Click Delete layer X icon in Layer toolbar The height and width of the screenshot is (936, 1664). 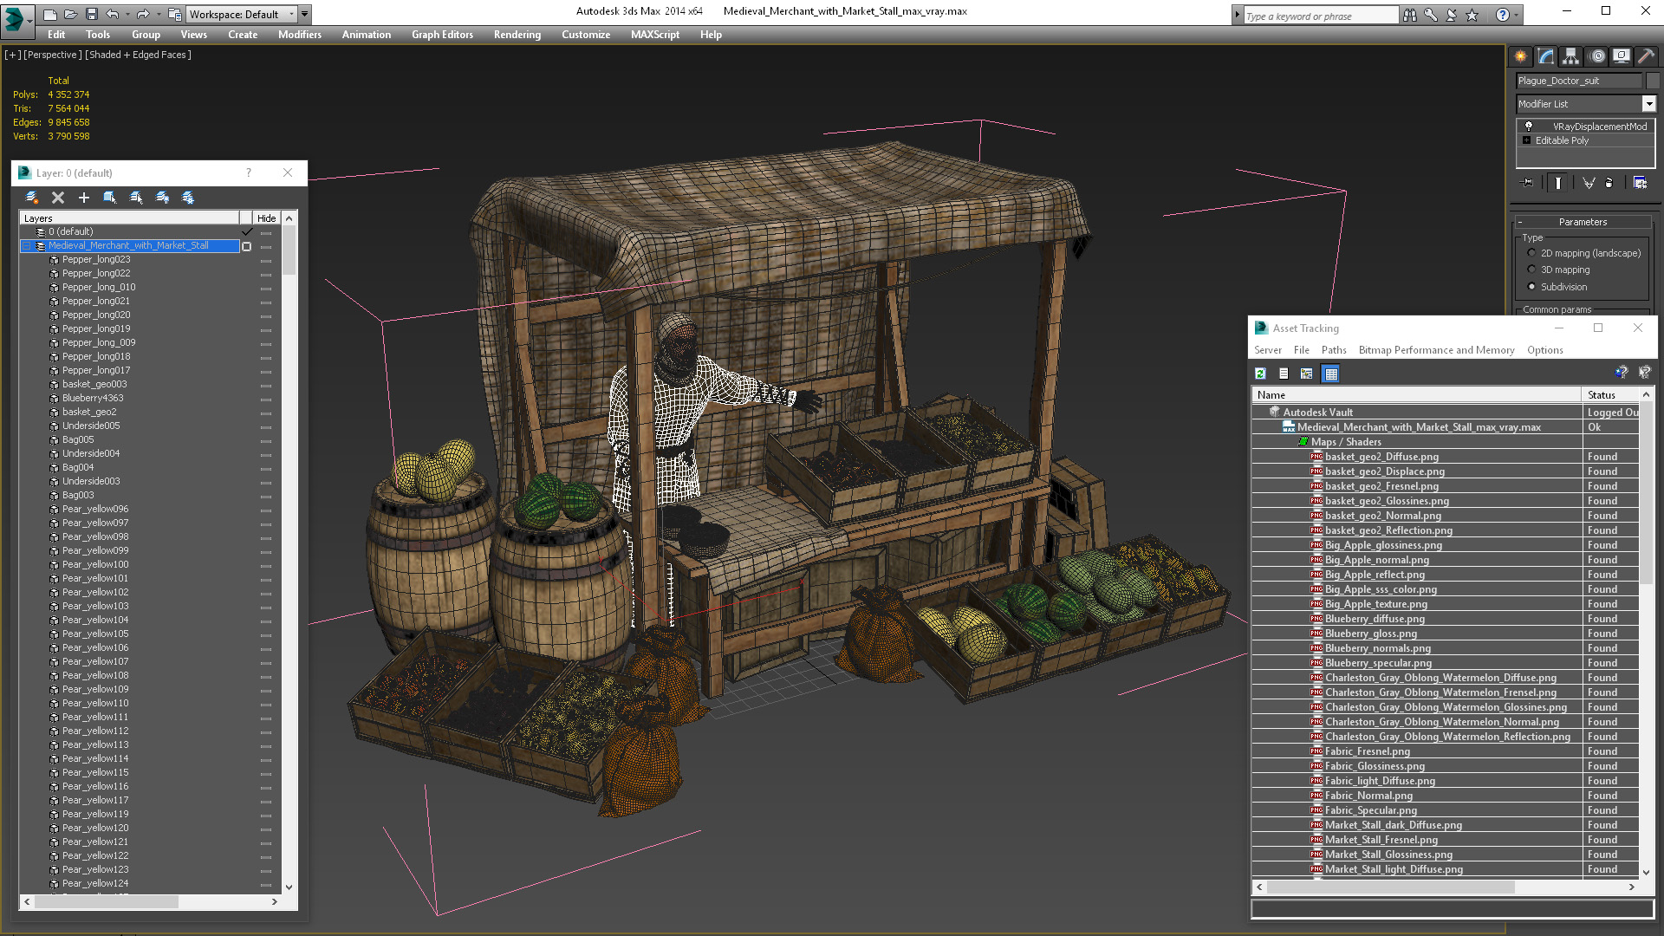(58, 198)
